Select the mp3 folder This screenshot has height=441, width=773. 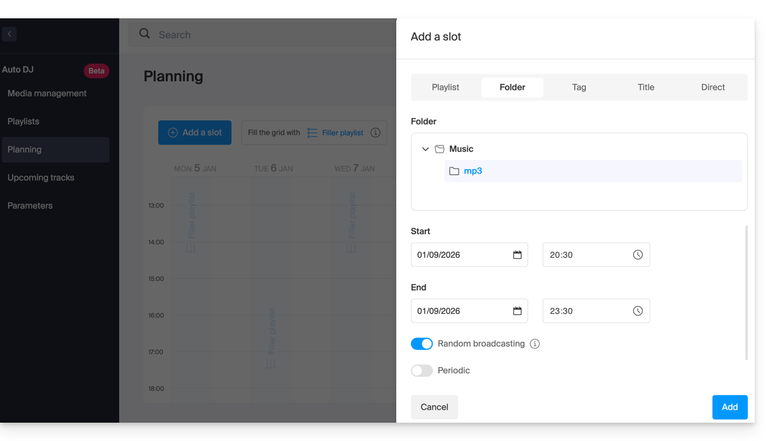coord(473,171)
